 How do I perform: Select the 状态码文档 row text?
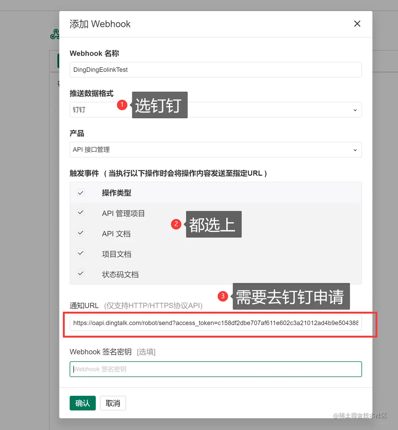(120, 275)
